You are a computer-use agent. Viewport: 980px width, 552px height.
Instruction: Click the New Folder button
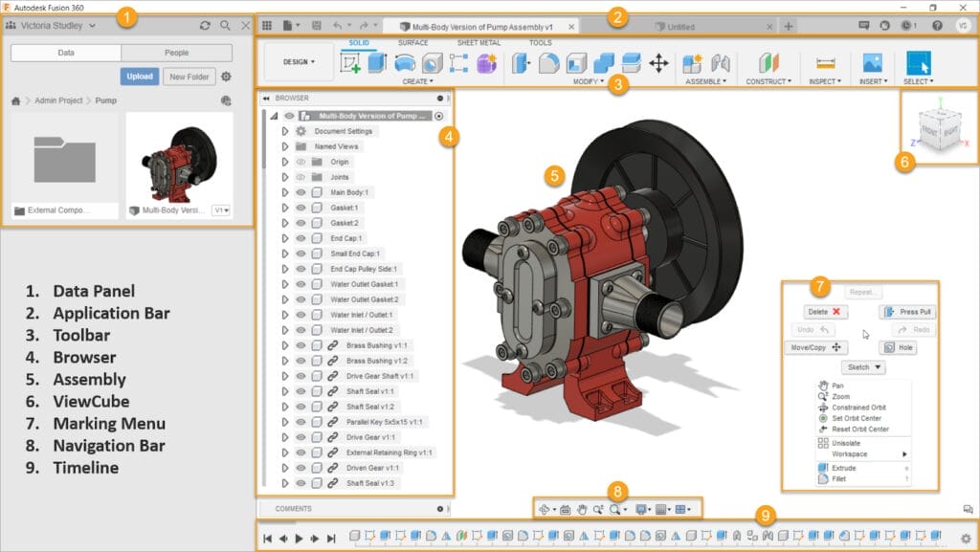[x=188, y=77]
